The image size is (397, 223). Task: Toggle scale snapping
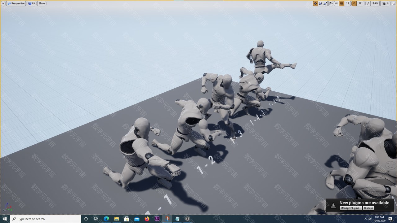pyautogui.click(x=368, y=3)
